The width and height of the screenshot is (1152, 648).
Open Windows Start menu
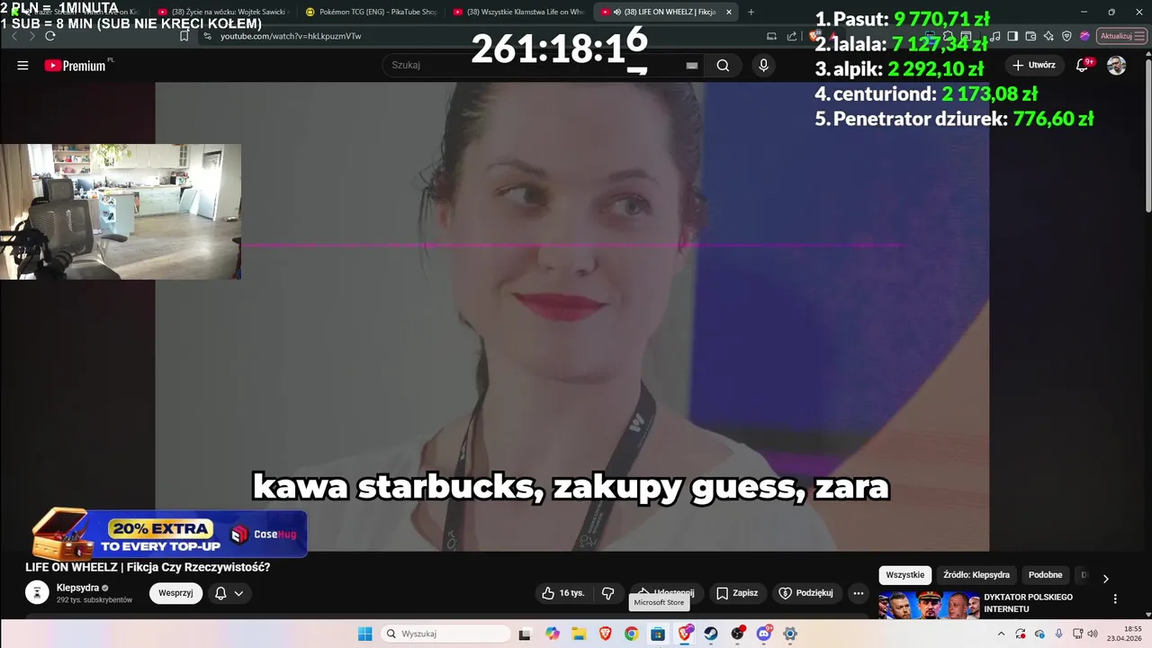364,634
